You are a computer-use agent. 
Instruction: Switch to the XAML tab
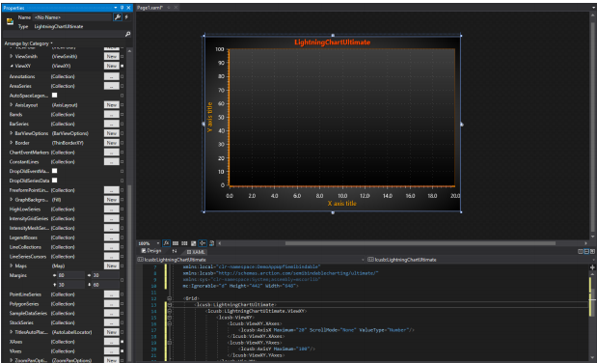pyautogui.click(x=196, y=252)
